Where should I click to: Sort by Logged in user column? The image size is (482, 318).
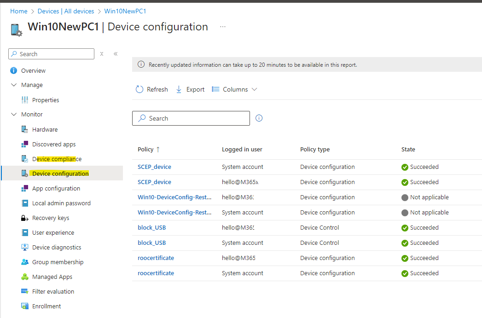pos(242,150)
